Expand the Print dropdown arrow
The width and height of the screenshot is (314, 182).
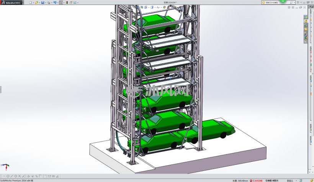(52, 3)
